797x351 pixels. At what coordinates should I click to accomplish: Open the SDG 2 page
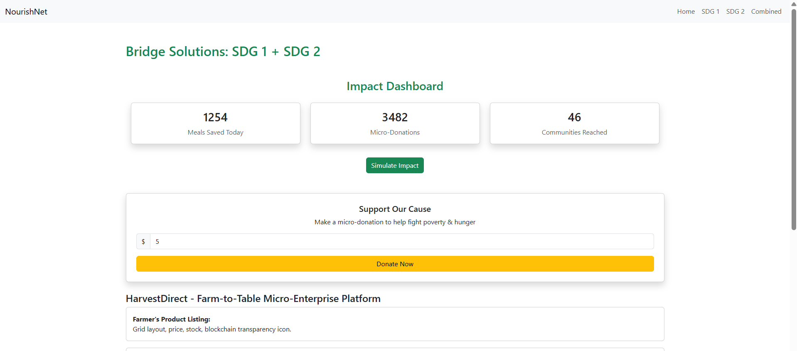735,12
